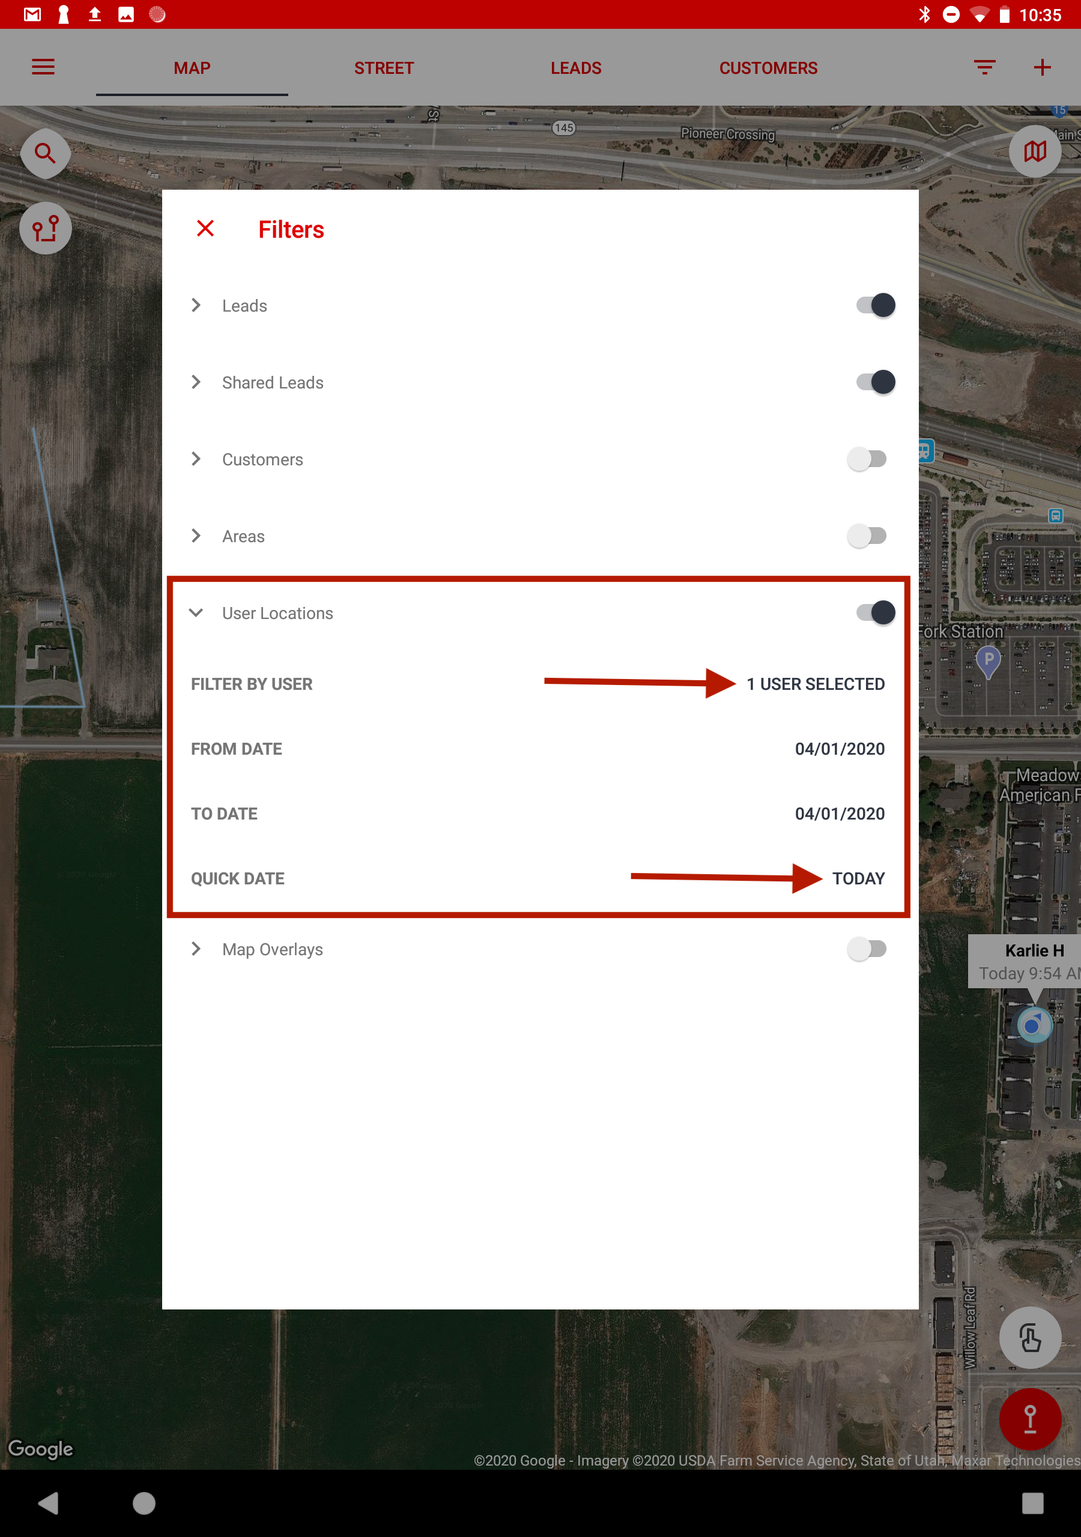Tap the parking marker on map
The image size is (1081, 1537).
pos(989,662)
